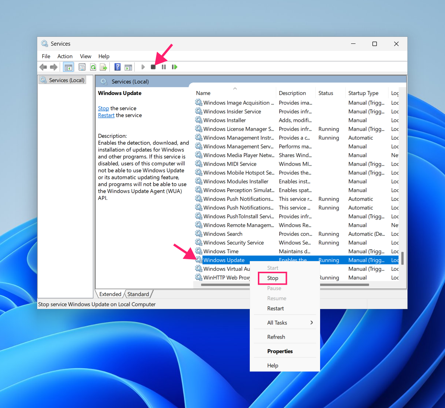Toggle Show/Hide Console Tree toolbar icon
Screen dimensions: 445x408
tap(69, 67)
